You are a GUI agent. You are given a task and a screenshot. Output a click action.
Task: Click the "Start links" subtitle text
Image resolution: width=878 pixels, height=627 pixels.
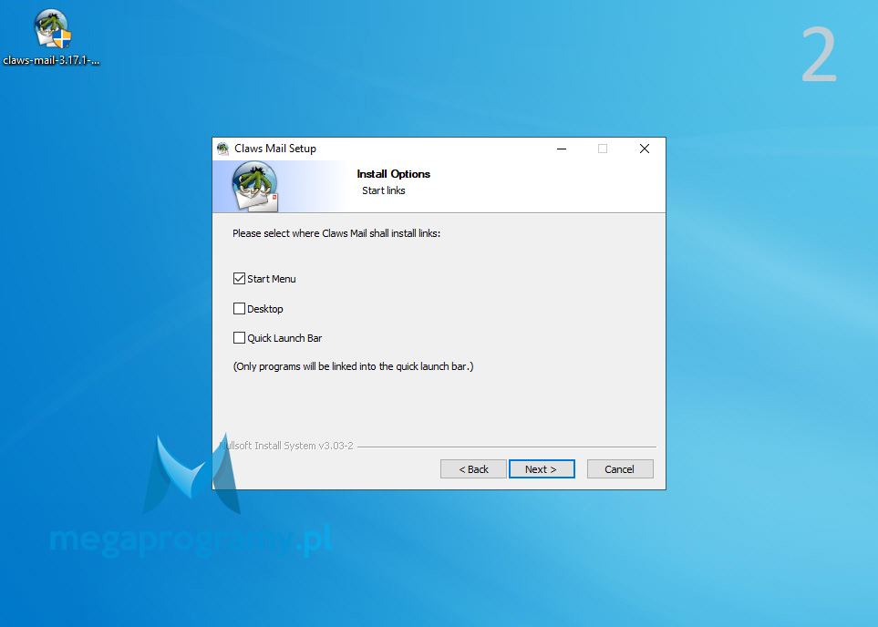click(x=384, y=190)
